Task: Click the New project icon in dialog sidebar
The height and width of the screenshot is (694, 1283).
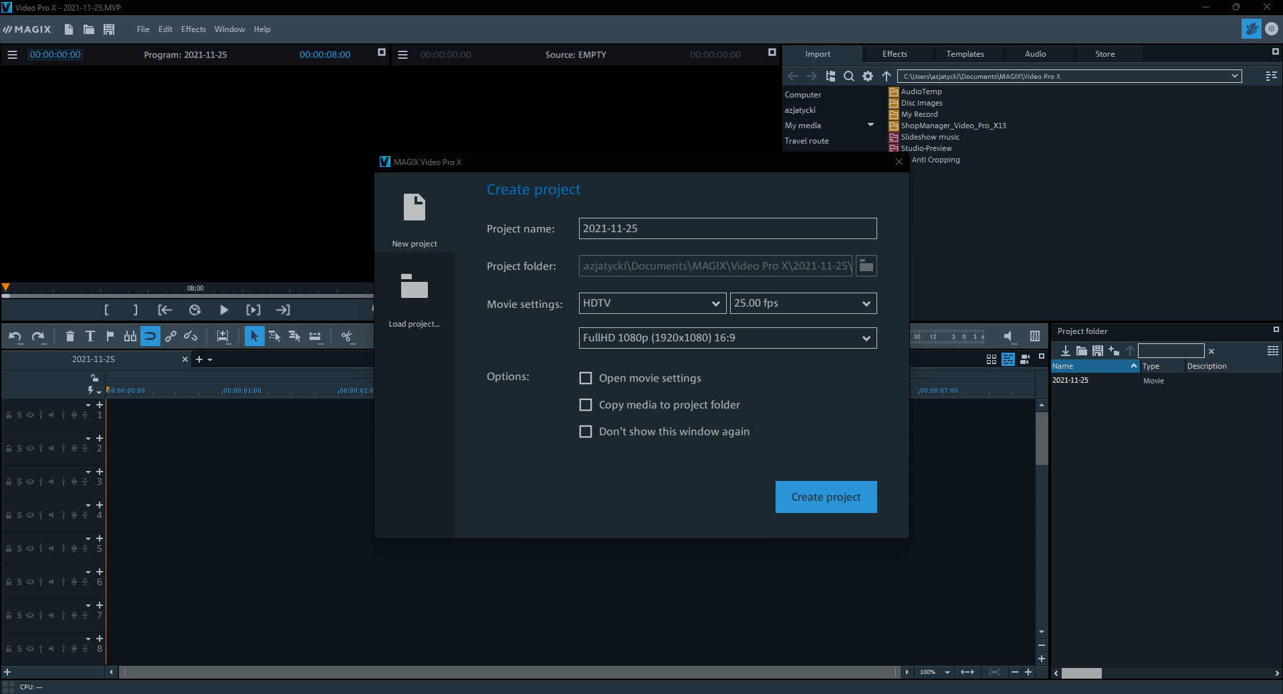Action: [x=415, y=207]
